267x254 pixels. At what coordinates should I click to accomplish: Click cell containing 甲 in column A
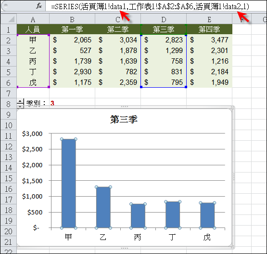click(33, 40)
